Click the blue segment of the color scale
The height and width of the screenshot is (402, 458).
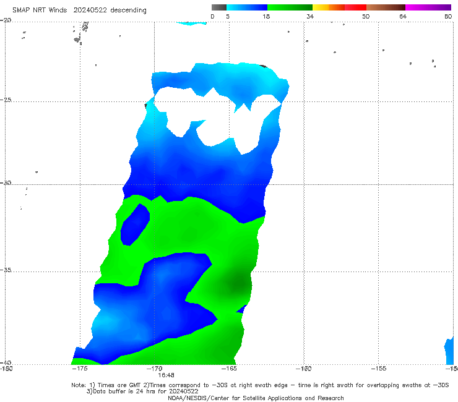[x=247, y=7]
